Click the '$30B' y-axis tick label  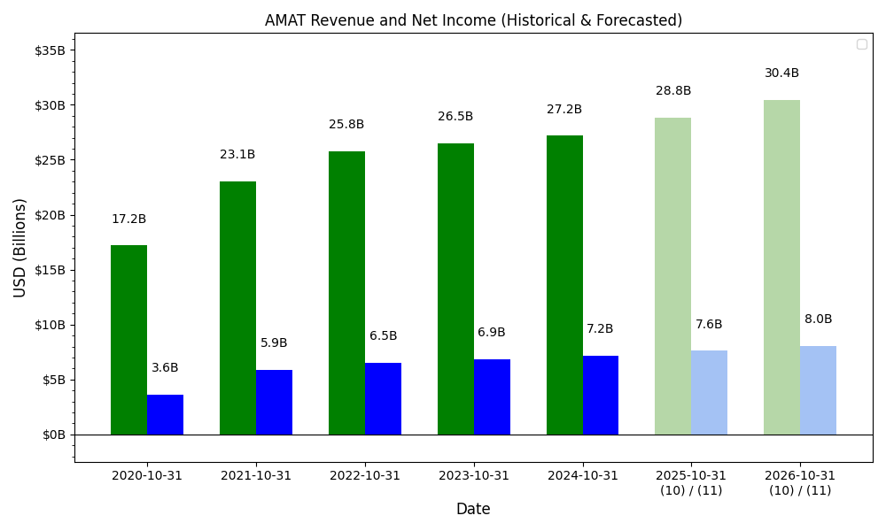click(50, 105)
